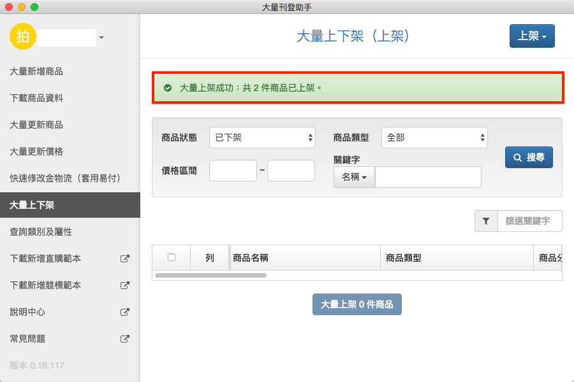Select 大量更新價格 from sidebar

36,152
